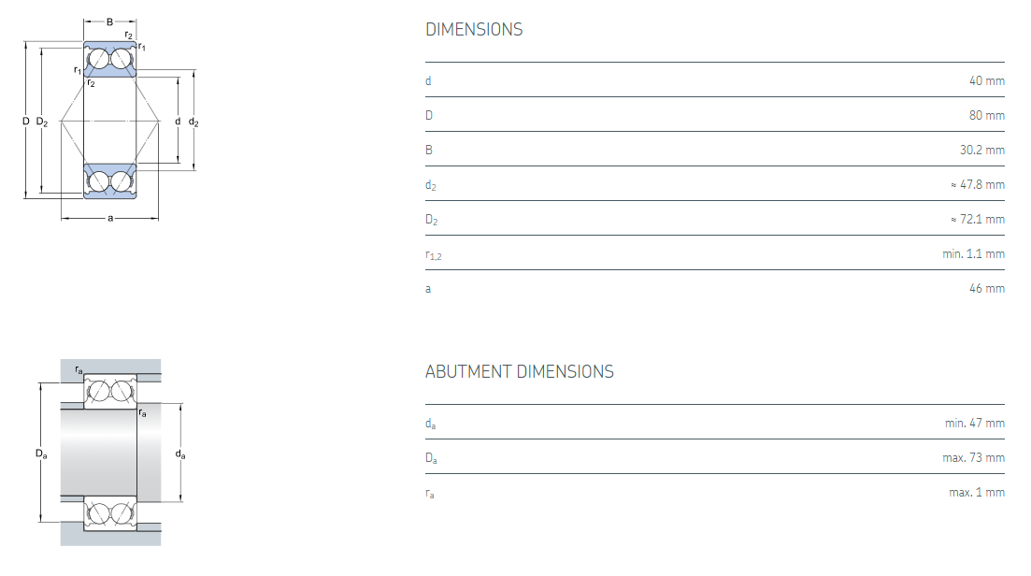Screen dimensions: 1031x576
Task: Click the Da label left of abutment drawing
Action: 41,454
